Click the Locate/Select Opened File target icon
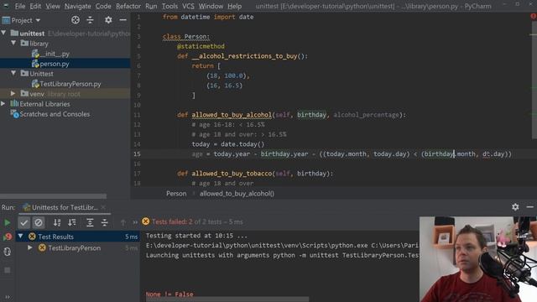This screenshot has width=537, height=302. pyautogui.click(x=76, y=20)
